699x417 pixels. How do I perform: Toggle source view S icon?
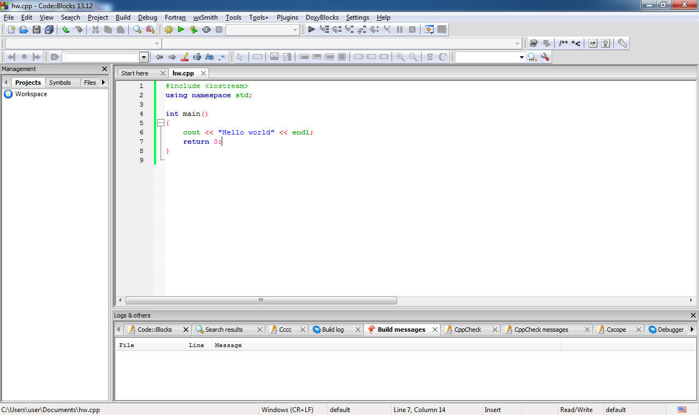click(x=430, y=57)
